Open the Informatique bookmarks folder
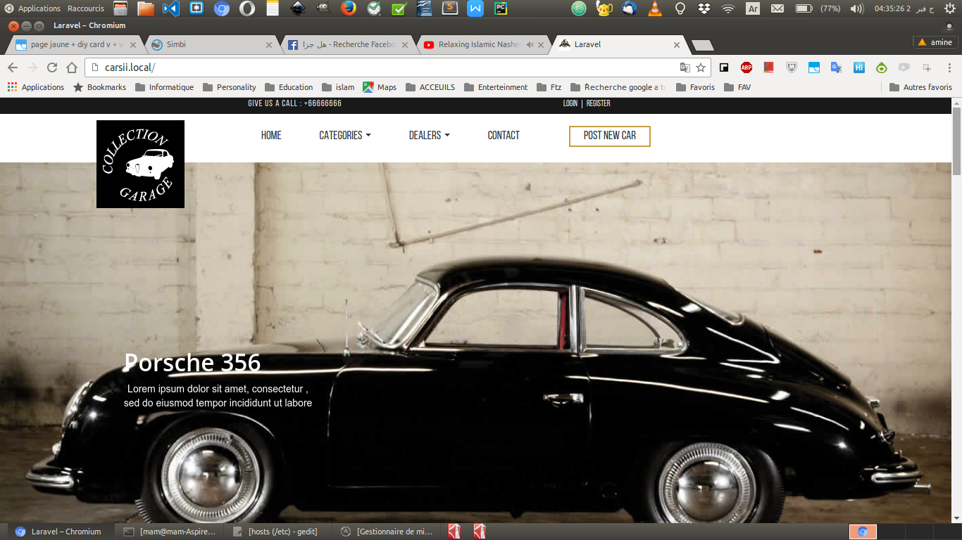The height and width of the screenshot is (540, 962). point(164,87)
